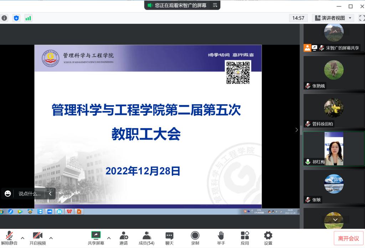
Task: Start recording with 录制 button
Action: click(195, 238)
